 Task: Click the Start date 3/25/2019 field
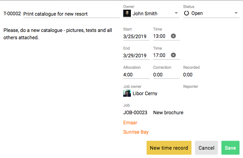click(136, 36)
